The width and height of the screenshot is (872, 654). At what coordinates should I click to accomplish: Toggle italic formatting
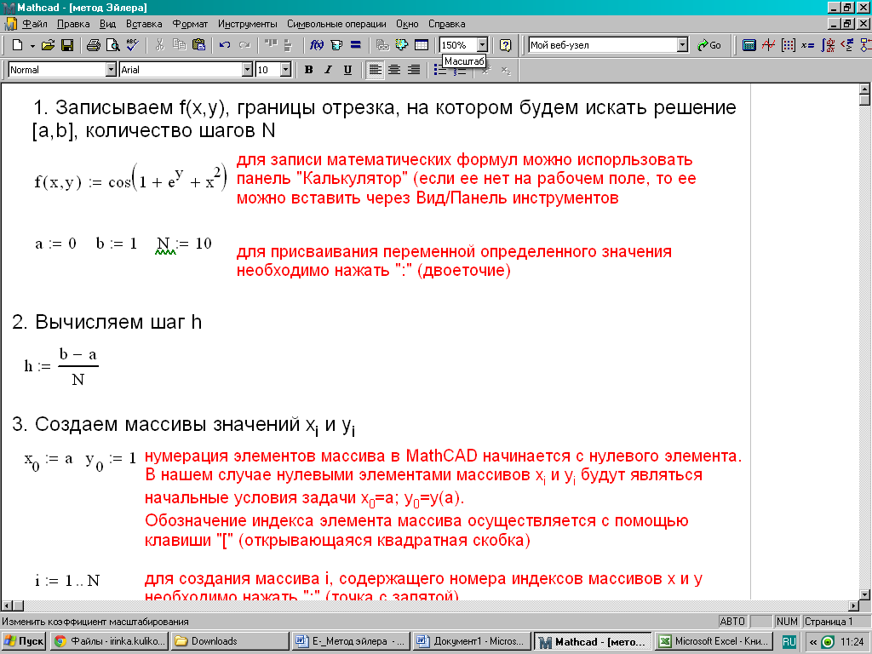[328, 70]
